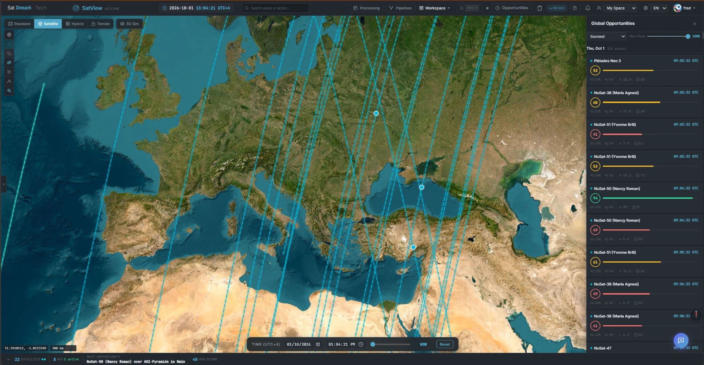704x365 pixels.
Task: Click the Reset button
Action: (445, 344)
